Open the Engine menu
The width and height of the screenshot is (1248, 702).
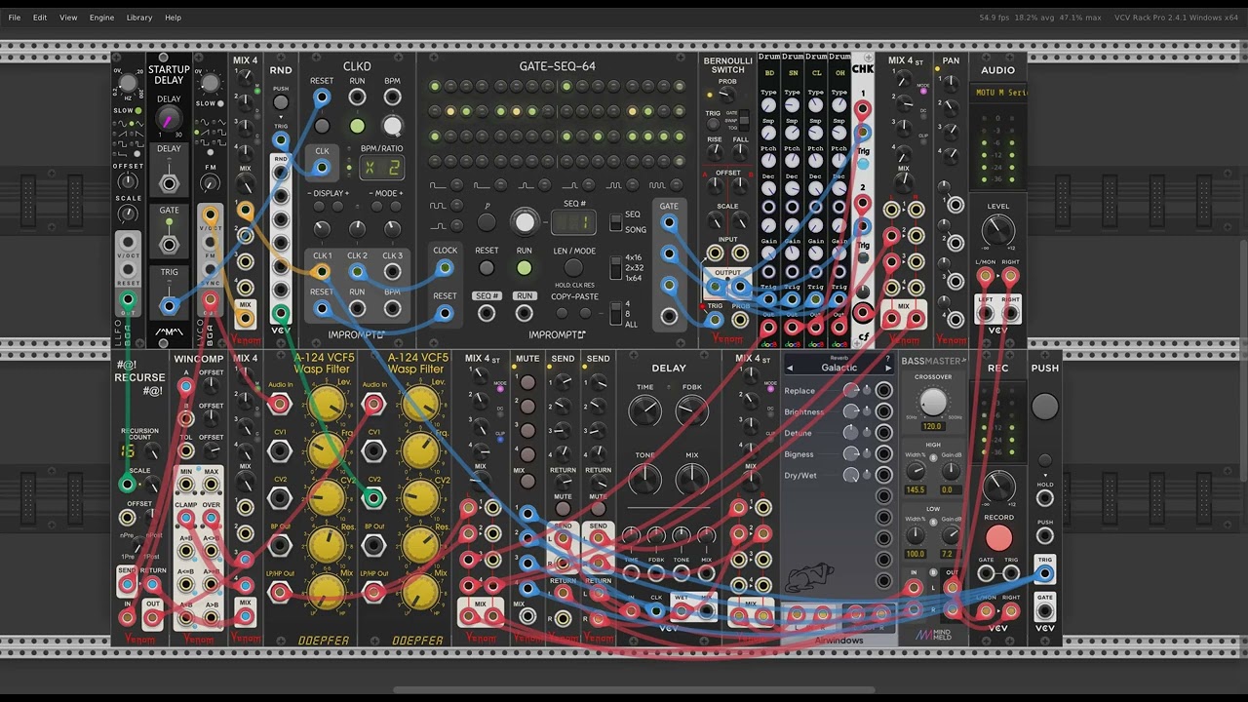tap(101, 18)
